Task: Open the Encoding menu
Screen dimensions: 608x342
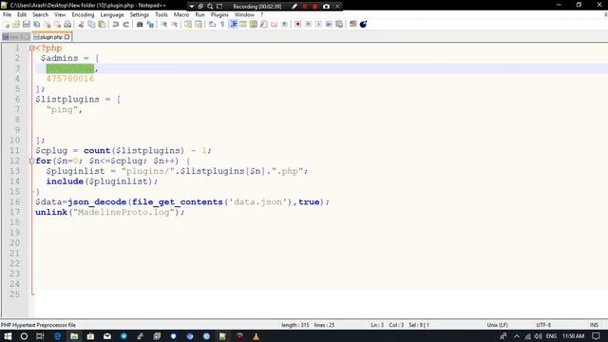Action: point(83,15)
